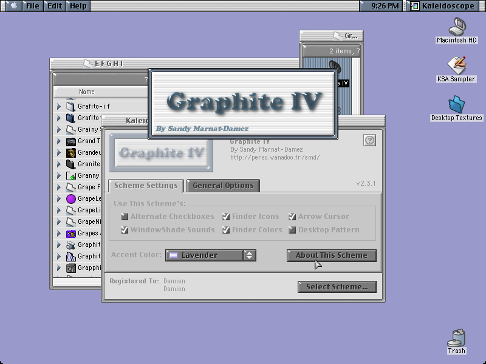Click the Graphite IV about splash panel
Viewport: 486px width, 364px height.
pyautogui.click(x=243, y=104)
